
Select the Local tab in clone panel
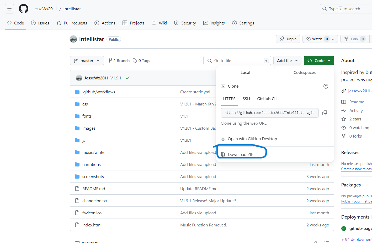point(245,73)
